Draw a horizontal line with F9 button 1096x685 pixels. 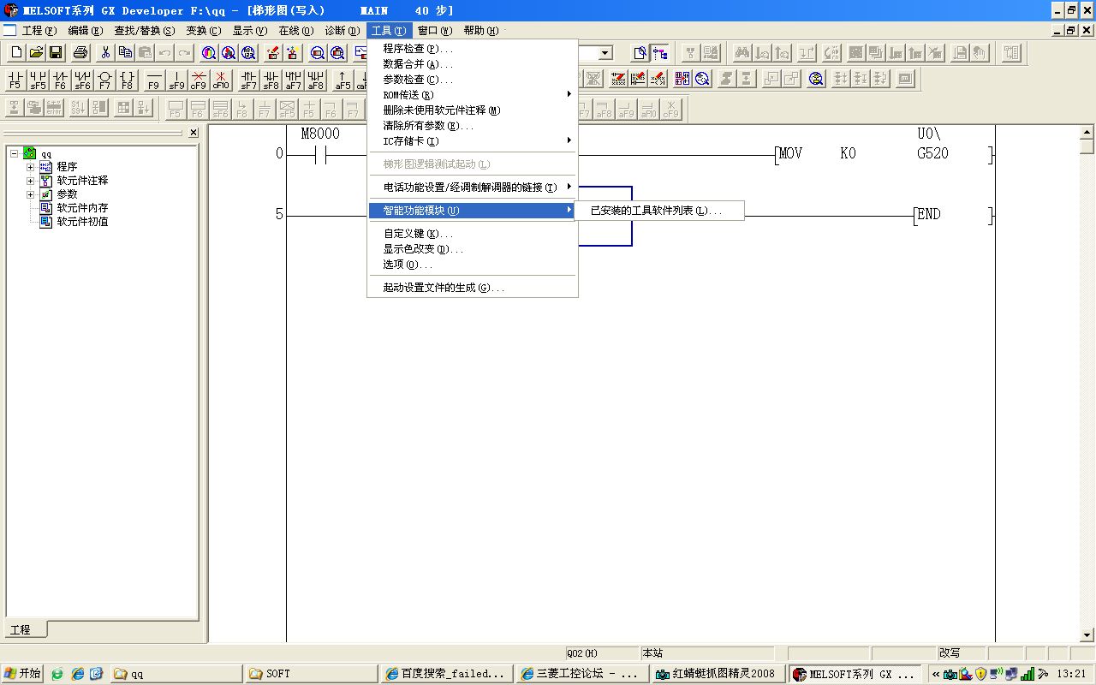[x=153, y=80]
